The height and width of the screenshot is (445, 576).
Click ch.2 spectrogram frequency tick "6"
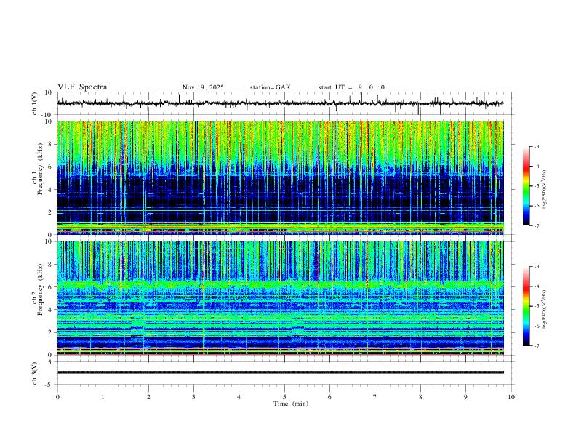(51, 287)
